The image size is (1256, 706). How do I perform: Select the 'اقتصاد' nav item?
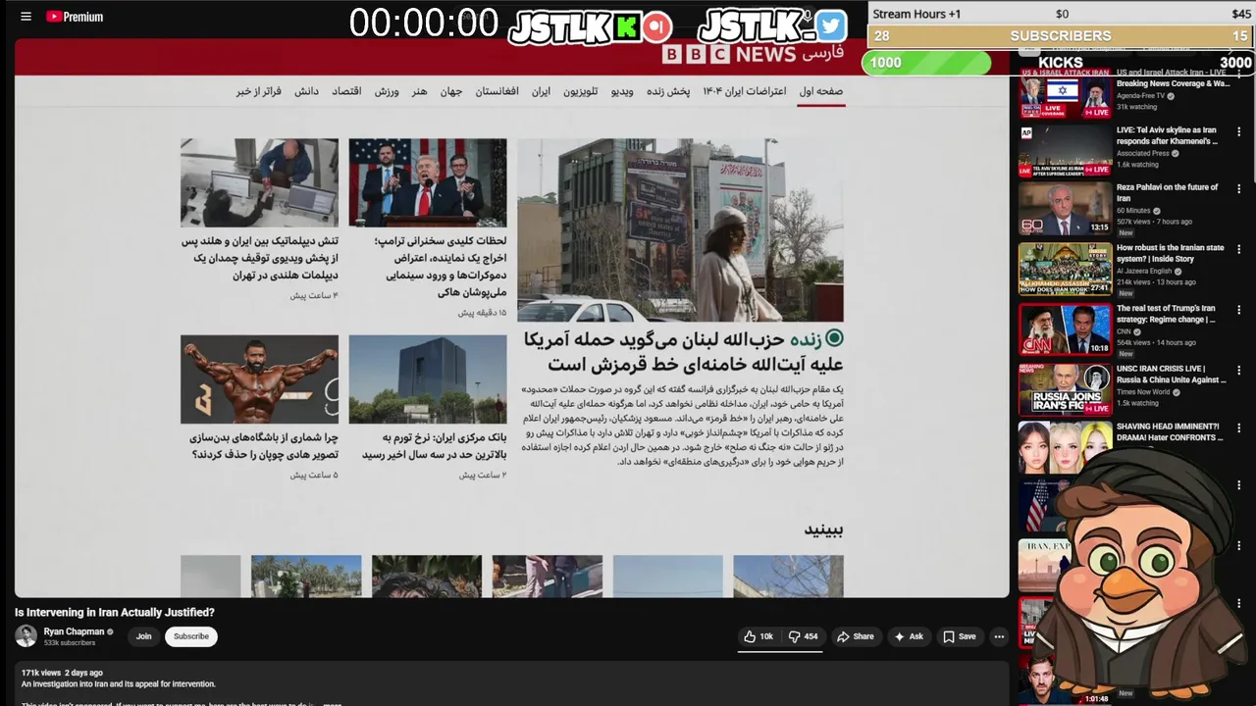346,91
